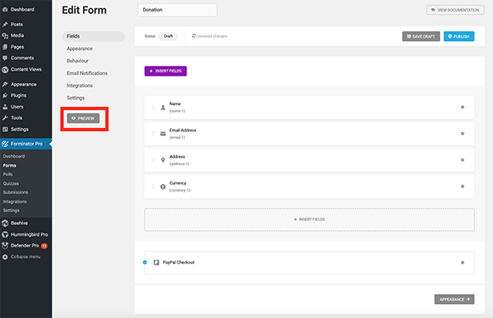The width and height of the screenshot is (493, 318).
Task: Go to the Media library
Action: click(17, 35)
